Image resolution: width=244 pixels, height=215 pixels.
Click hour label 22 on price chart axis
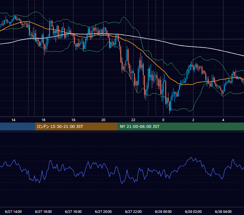coord(133,120)
